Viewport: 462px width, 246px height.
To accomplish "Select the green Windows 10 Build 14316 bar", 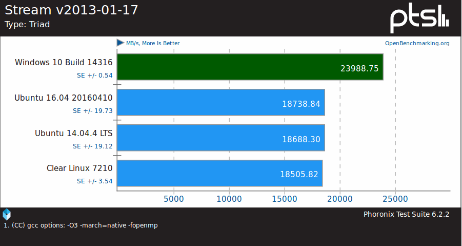I will click(250, 67).
